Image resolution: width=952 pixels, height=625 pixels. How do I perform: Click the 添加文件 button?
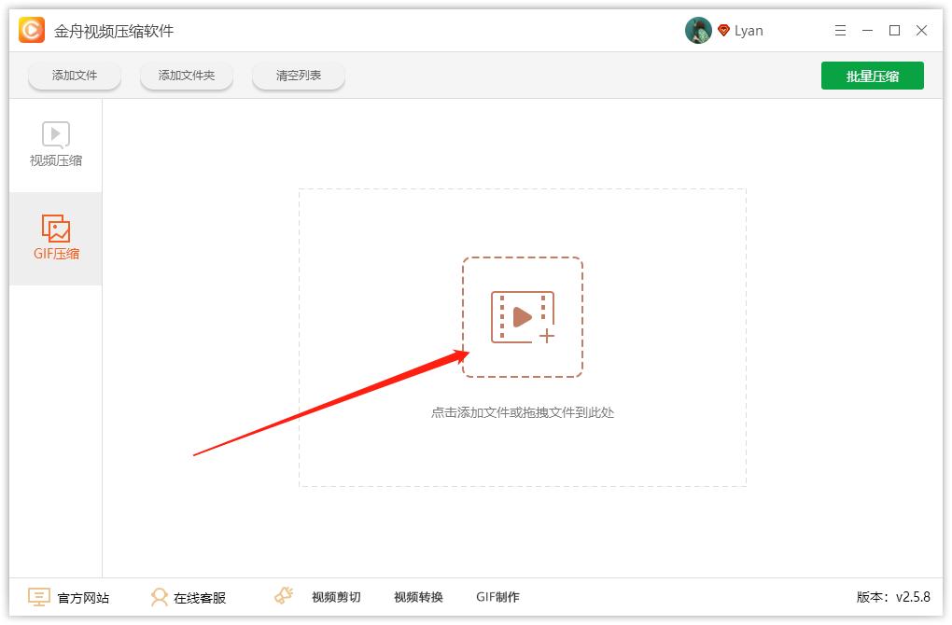pos(75,76)
